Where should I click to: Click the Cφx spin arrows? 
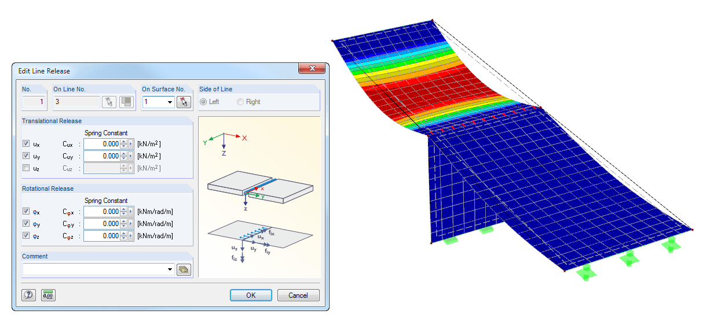123,212
